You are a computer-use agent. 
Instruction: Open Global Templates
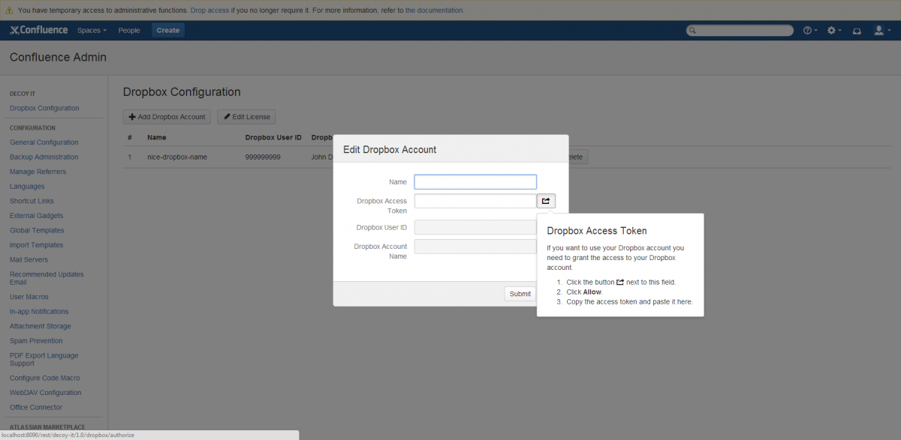(37, 230)
